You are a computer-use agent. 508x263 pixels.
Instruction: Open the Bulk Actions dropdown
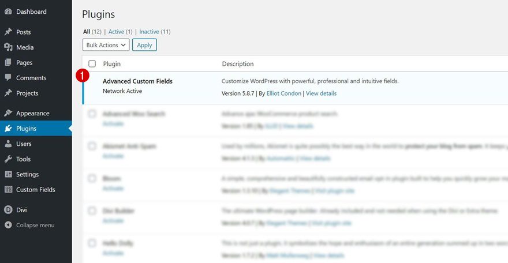tap(106, 45)
